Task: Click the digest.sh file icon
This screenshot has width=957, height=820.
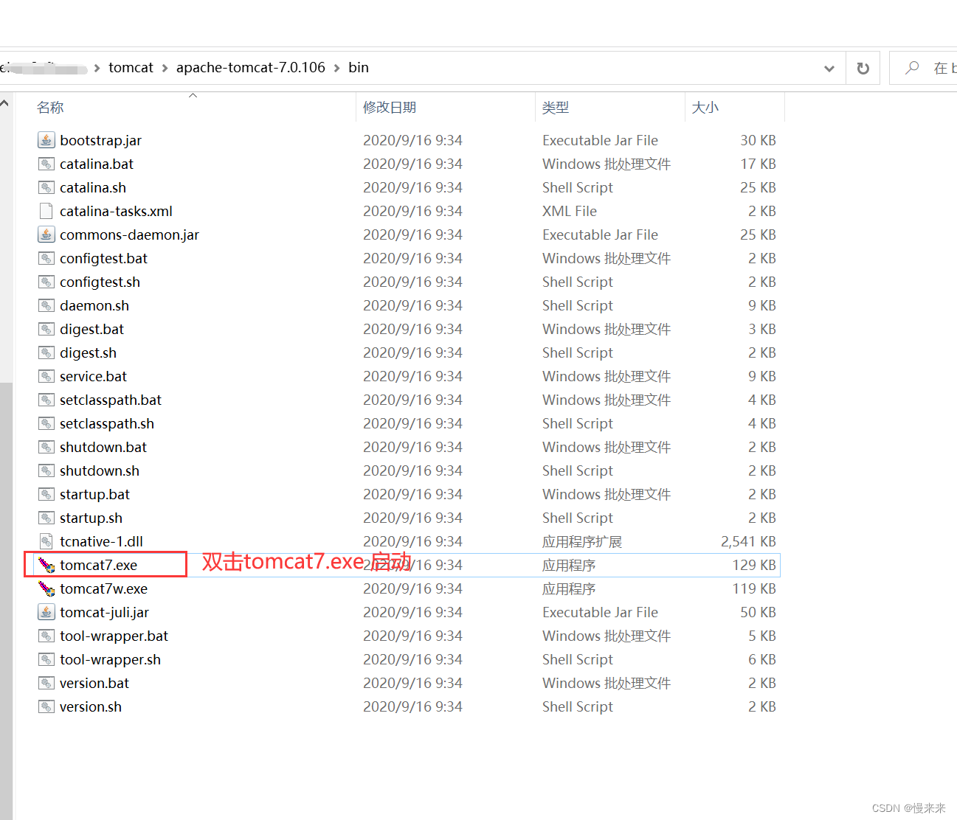Action: point(46,352)
